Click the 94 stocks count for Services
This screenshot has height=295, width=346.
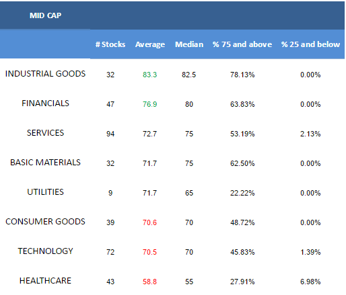(110, 134)
